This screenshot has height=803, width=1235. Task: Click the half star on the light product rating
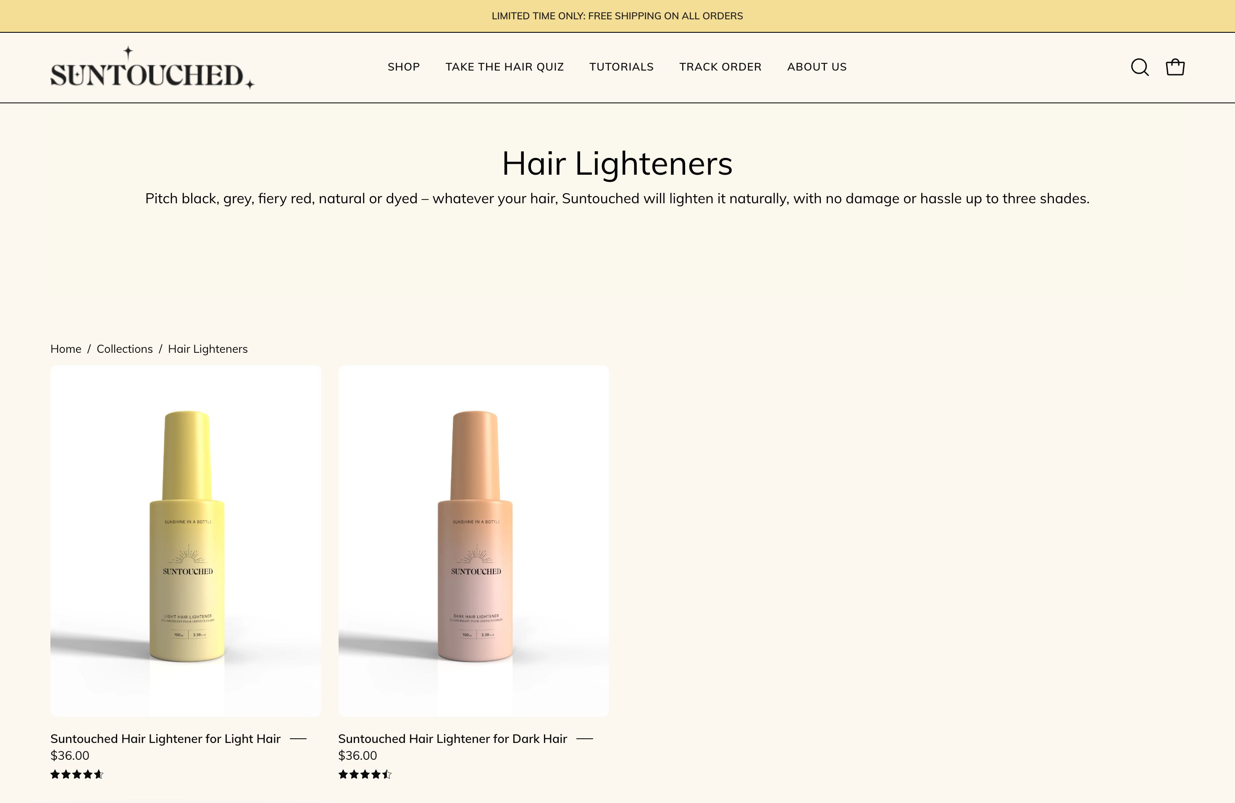point(99,774)
